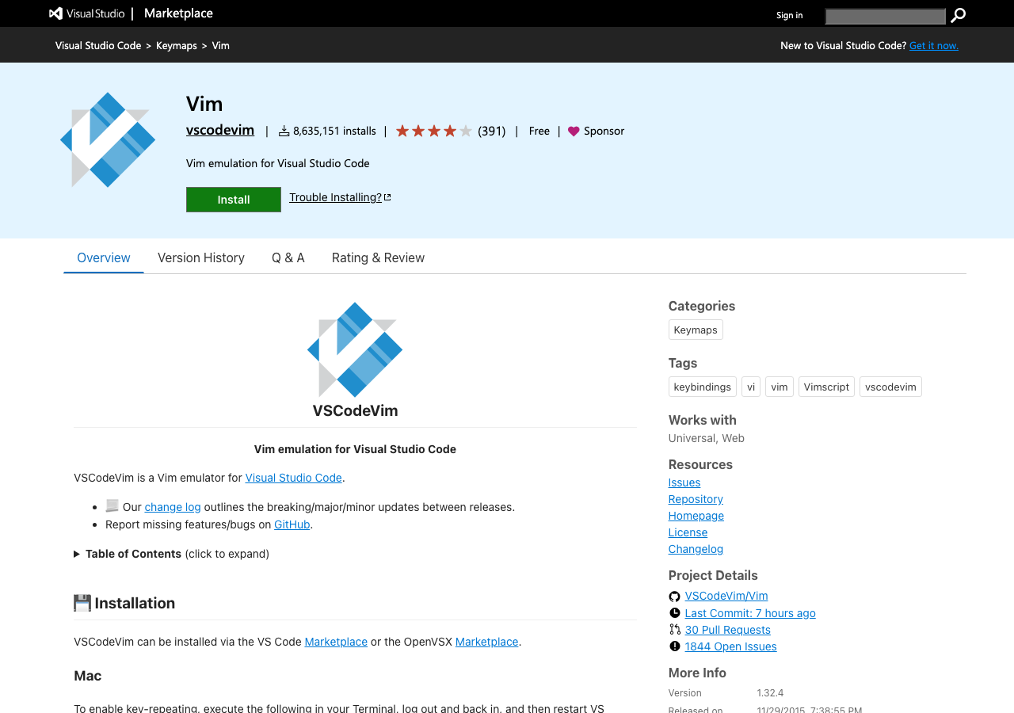
Task: Open the Q & A tab
Action: (x=288, y=257)
